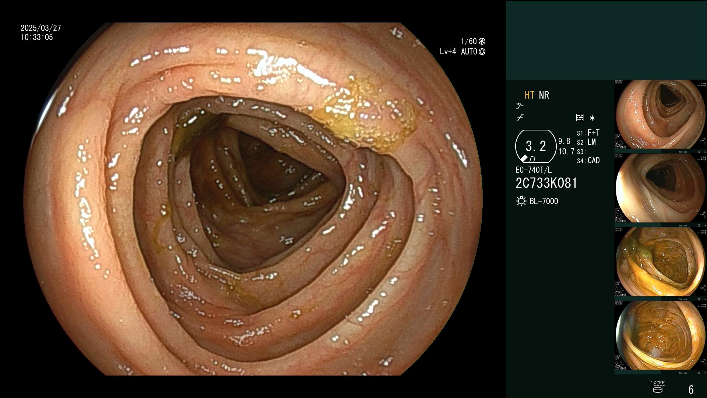Click the shutter speed icon beside 1/60
Viewport: 707px width, 398px height.
(x=482, y=41)
